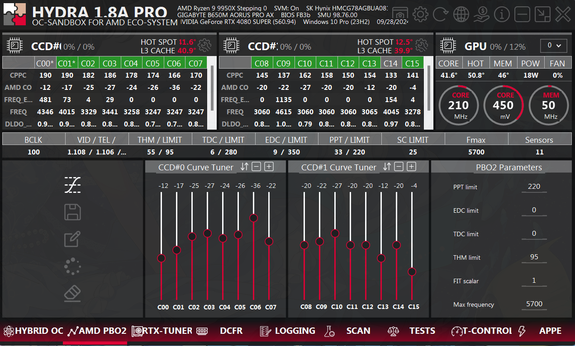Click the EDC limit input field
The image size is (575, 346).
tap(534, 210)
